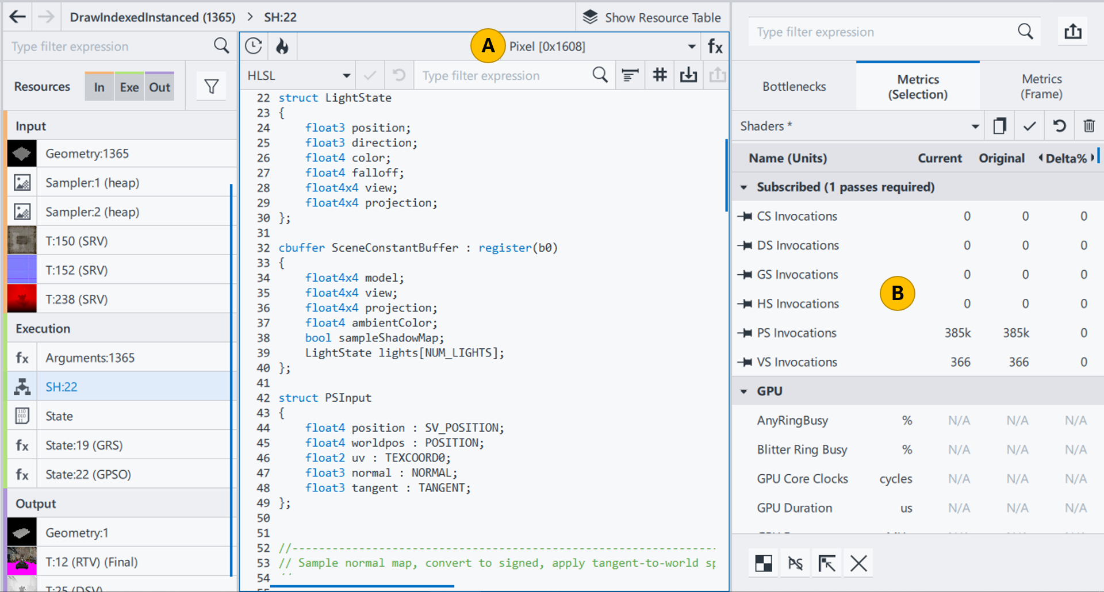The width and height of the screenshot is (1104, 592).
Task: Click the export icon at top right
Action: [1072, 32]
